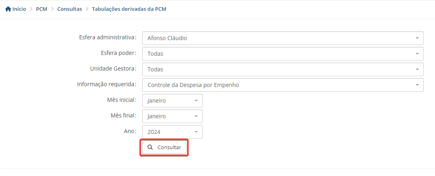Click the home icon in breadcrumb
This screenshot has width=435, height=176.
(8, 9)
